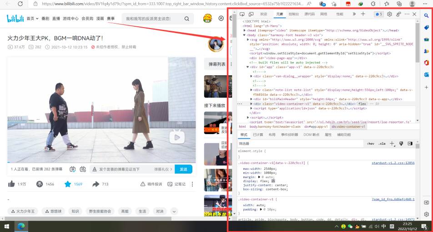Open the 布局 styles sub-tab
This screenshot has height=232, width=433.
point(272,135)
